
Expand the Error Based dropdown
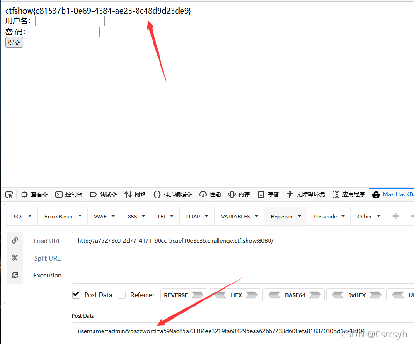(x=63, y=217)
